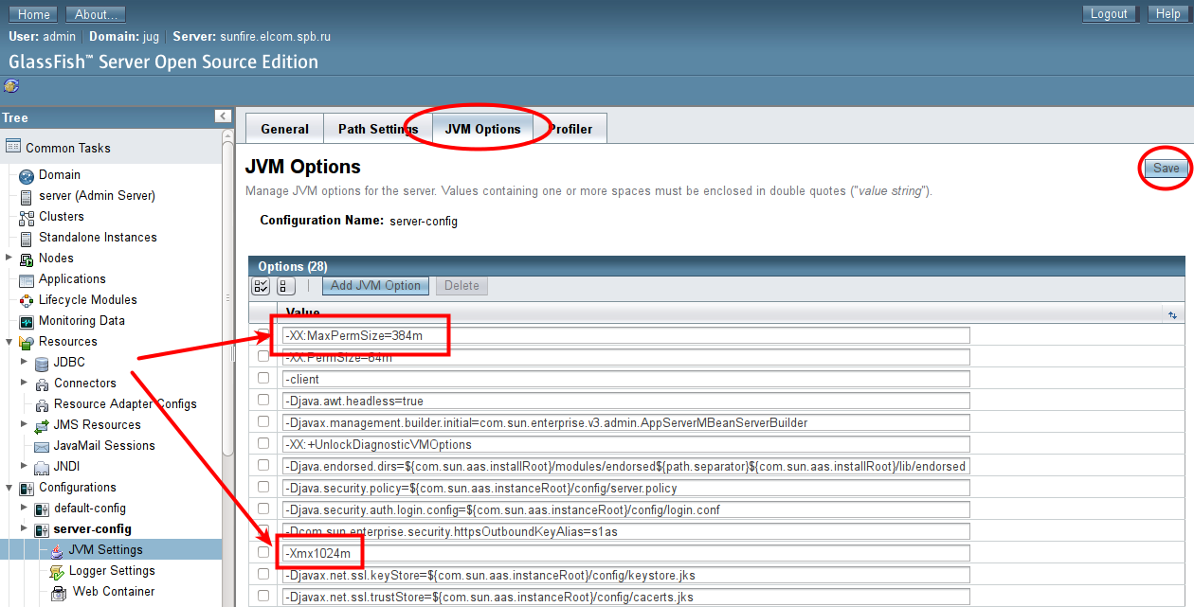Click the deselect all options icon

[285, 286]
